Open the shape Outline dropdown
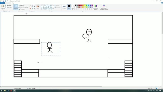The height and width of the screenshot is (92, 163). [x=57, y=5]
